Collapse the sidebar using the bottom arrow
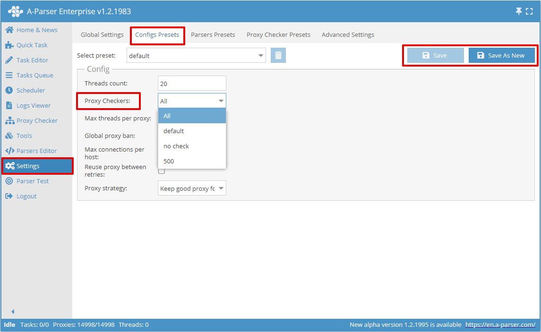 (12, 312)
